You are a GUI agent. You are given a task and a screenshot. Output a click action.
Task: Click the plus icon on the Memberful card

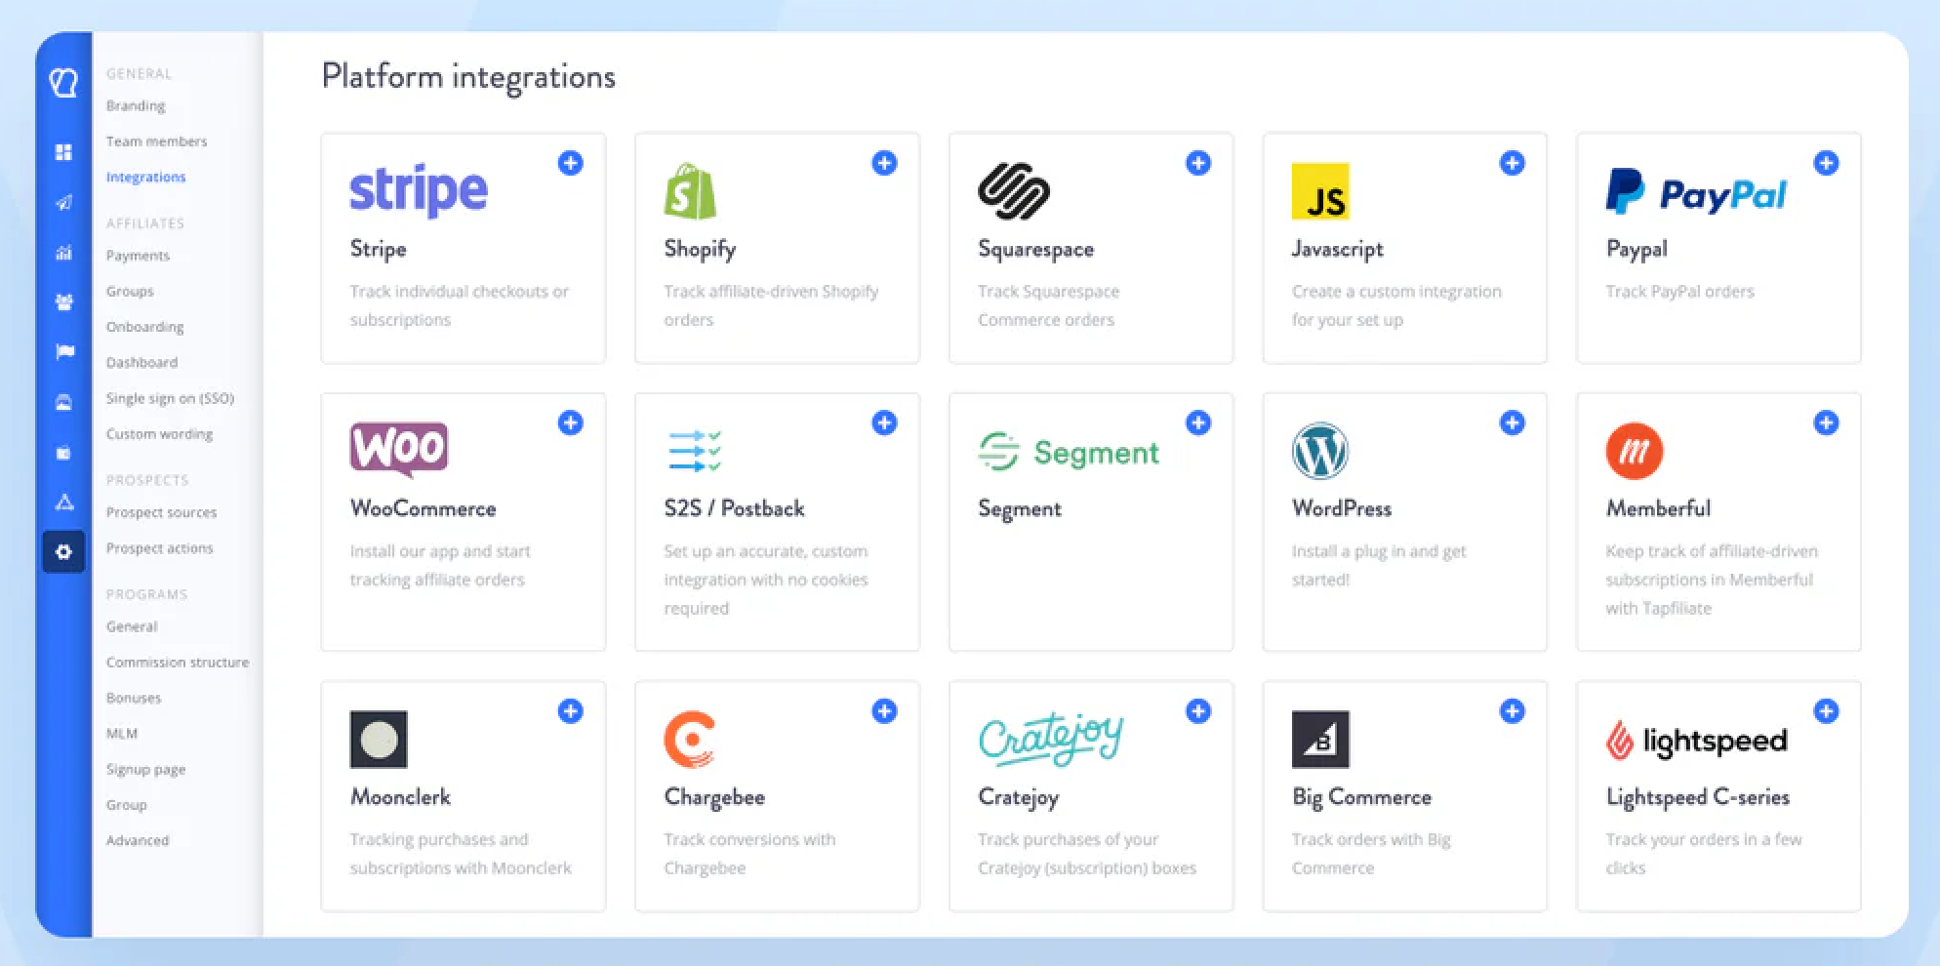click(1827, 423)
